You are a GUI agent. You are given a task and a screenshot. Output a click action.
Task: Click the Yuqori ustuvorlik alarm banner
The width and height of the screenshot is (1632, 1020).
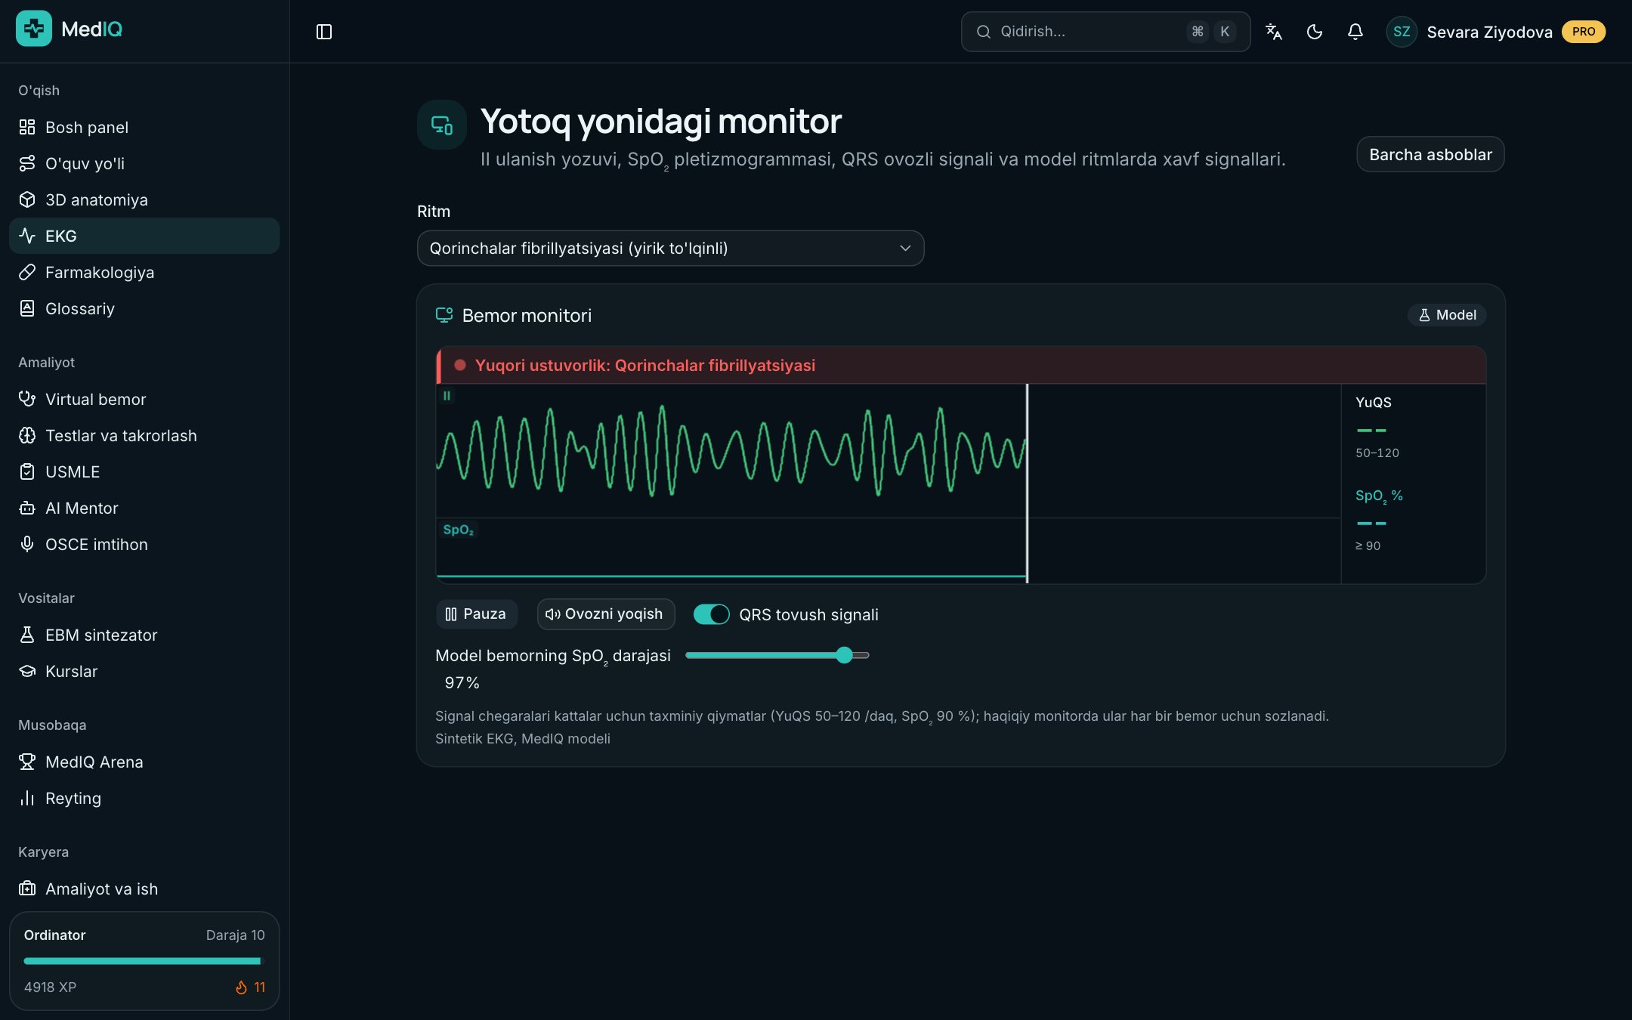[x=961, y=366]
